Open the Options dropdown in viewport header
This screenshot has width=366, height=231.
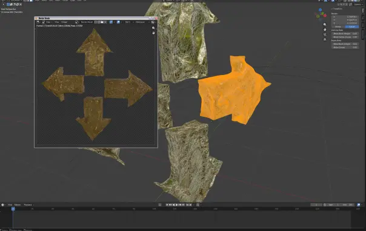(358, 4)
